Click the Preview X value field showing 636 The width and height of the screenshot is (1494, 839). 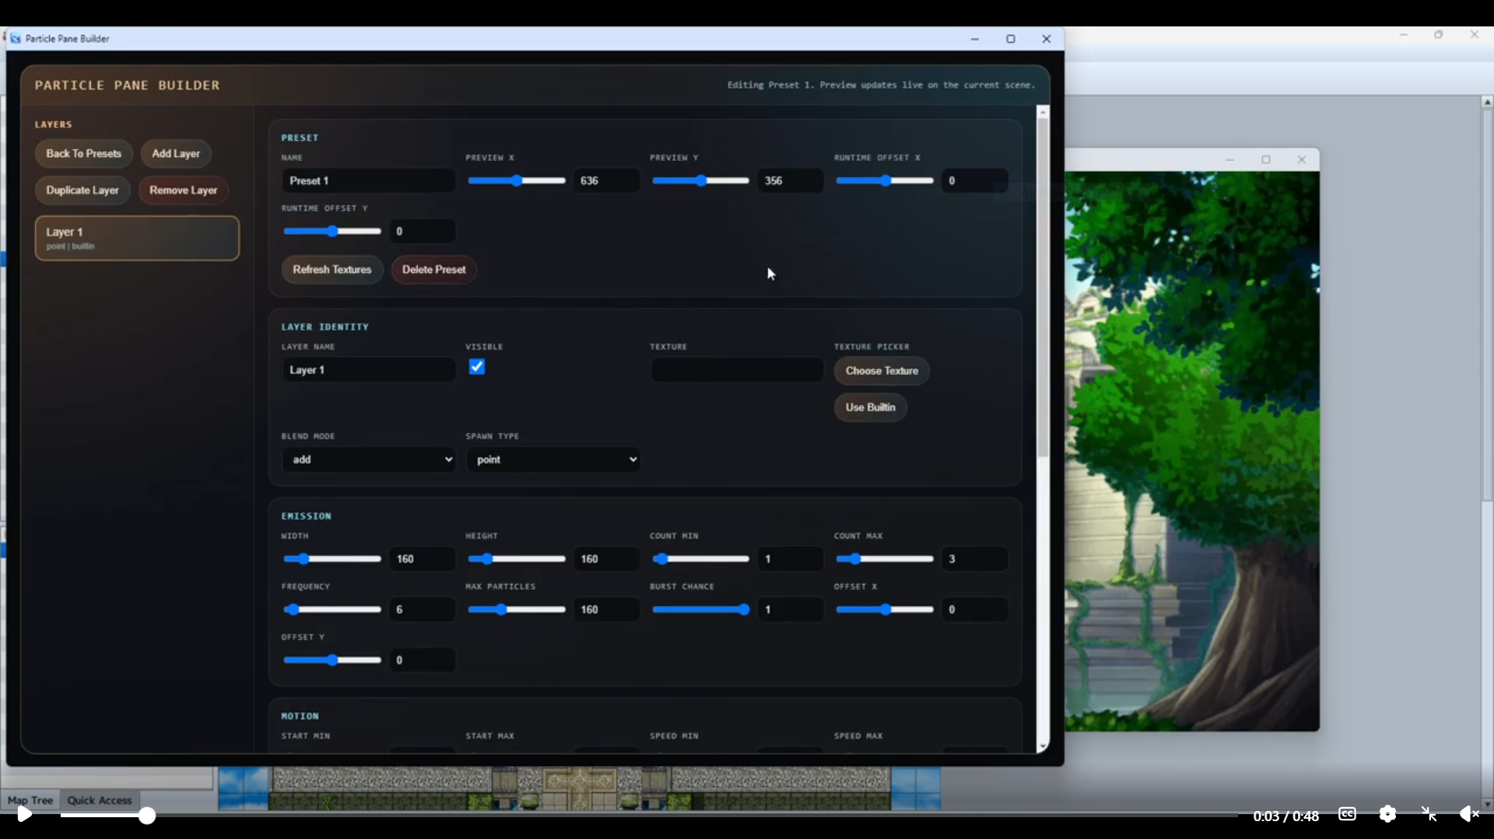[607, 180]
